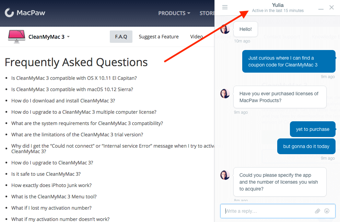Open 'What is the CleanMyMac 3 Menu tool?'
Screen dimensions: 340x222
(54, 196)
